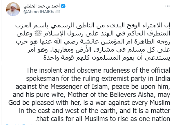
Task: Click the English line starting 'The insolent and obscene'
Action: pyautogui.click(x=98, y=70)
